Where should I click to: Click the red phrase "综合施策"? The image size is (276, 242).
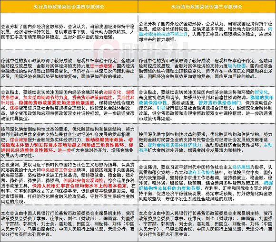point(19,140)
